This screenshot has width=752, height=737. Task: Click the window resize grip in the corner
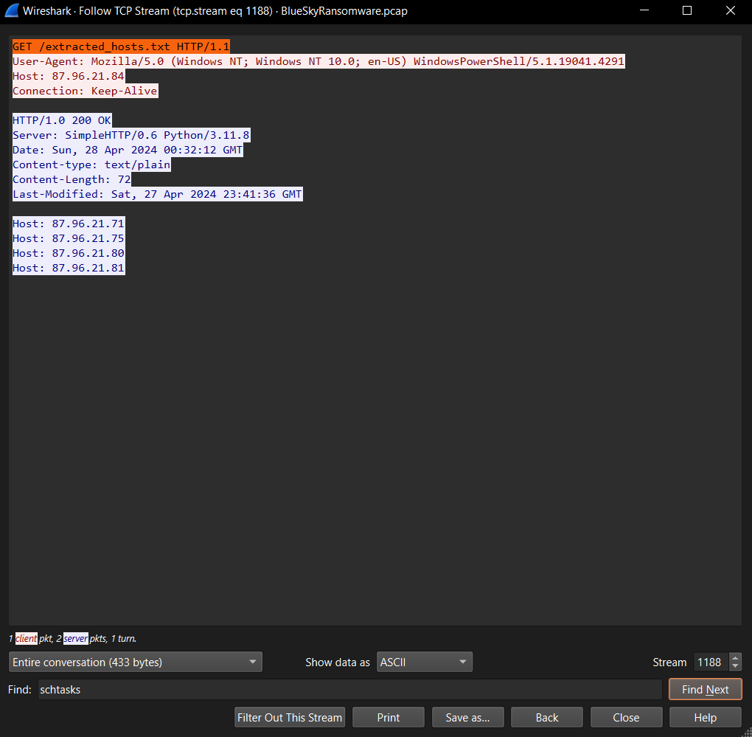coord(747,732)
